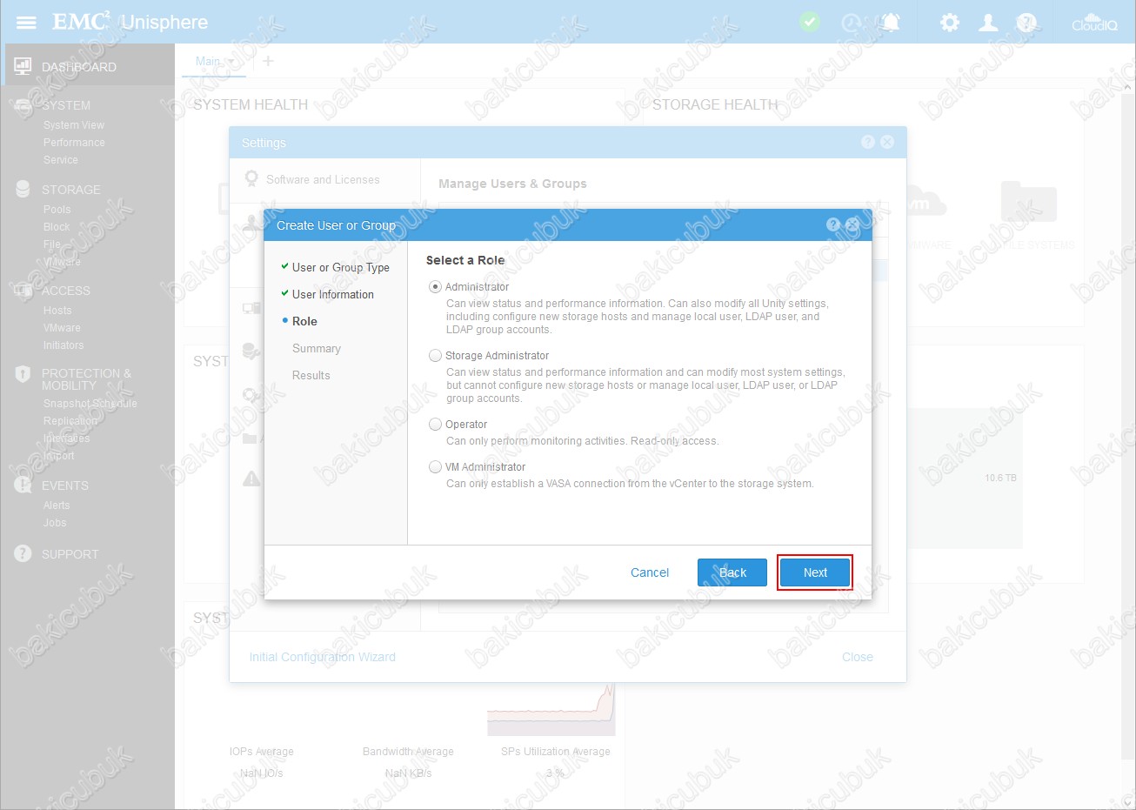Open Initiators under Access
Viewport: 1136px width, 810px height.
pos(63,345)
